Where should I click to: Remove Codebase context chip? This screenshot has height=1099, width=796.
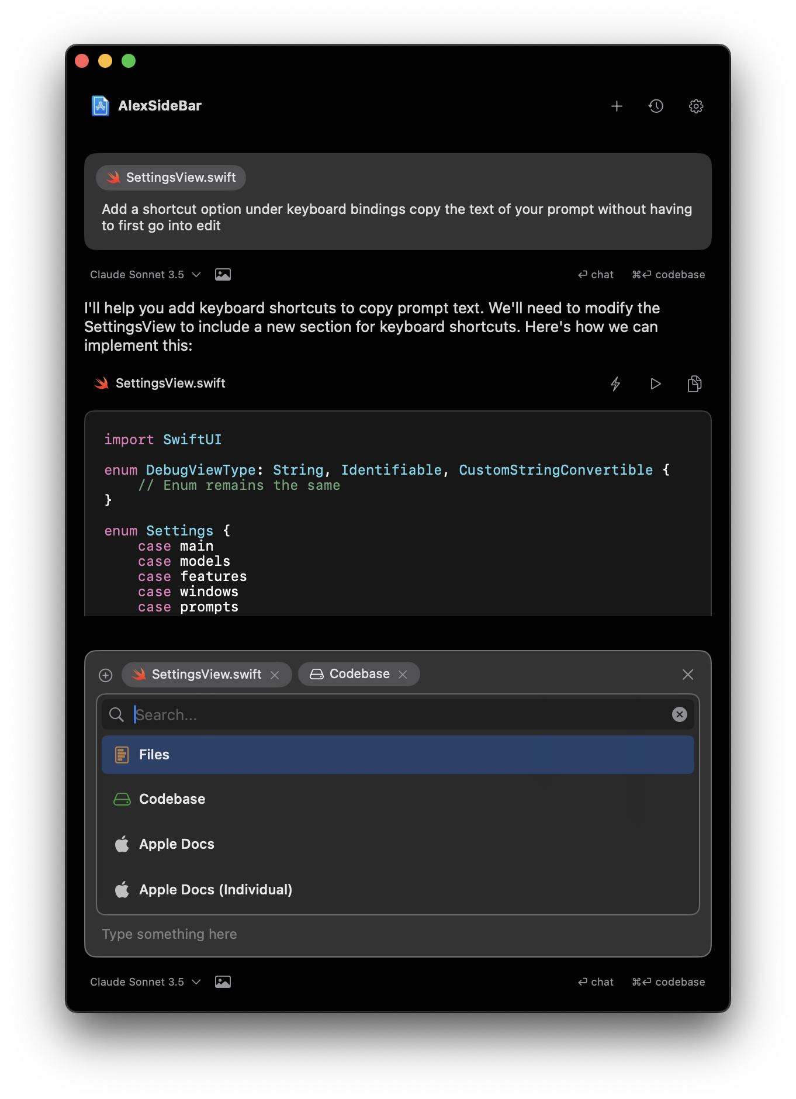point(403,675)
